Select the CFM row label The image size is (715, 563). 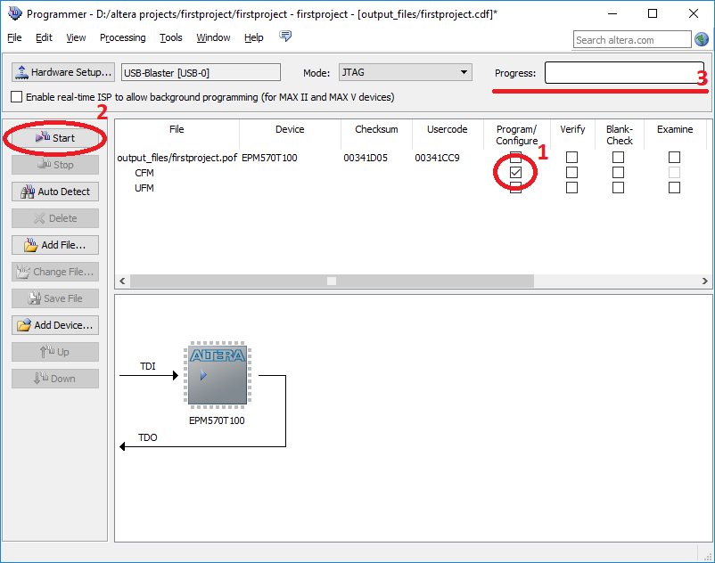144,173
